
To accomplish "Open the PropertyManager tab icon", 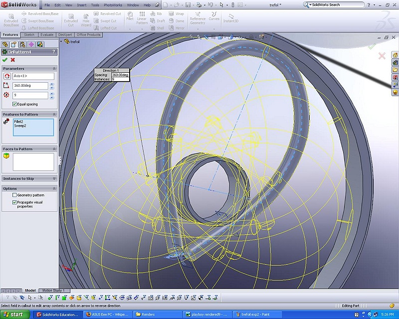I will click(x=14, y=44).
